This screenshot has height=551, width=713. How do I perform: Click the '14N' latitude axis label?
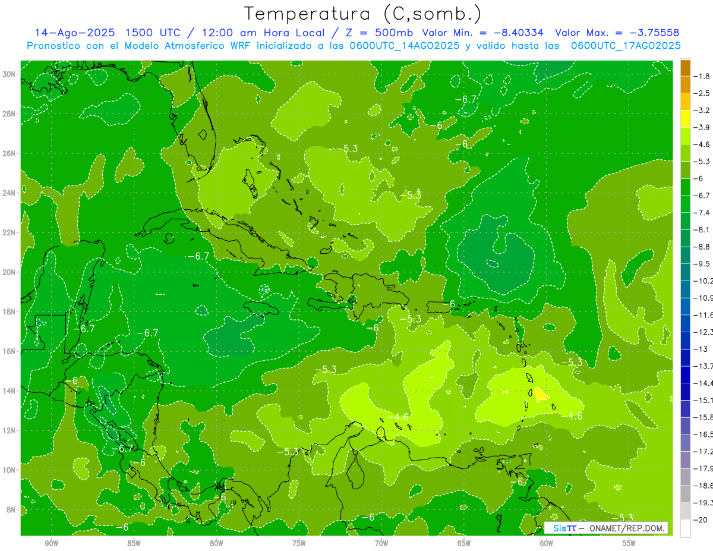coord(9,391)
